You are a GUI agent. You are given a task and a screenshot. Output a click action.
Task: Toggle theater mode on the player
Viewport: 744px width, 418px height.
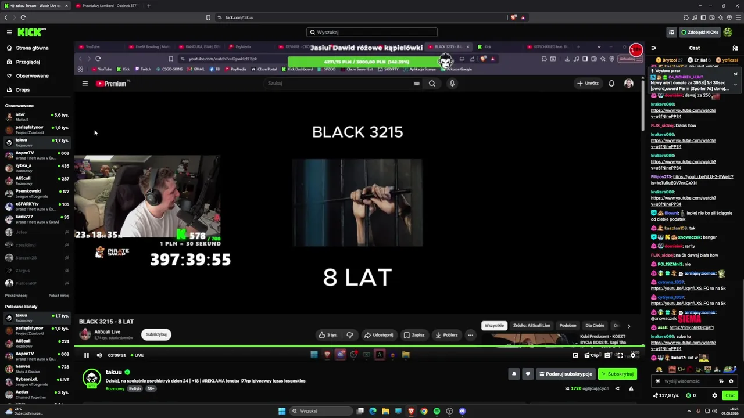pyautogui.click(x=608, y=355)
